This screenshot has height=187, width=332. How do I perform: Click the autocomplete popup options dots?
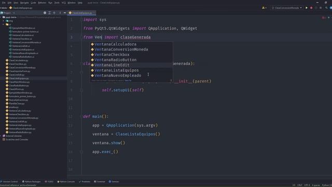pos(171,81)
